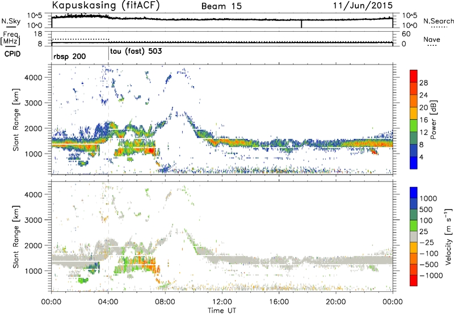Viewport: 454px width, 314px height.
Task: Click the '04:00' time axis label
Action: click(x=108, y=302)
